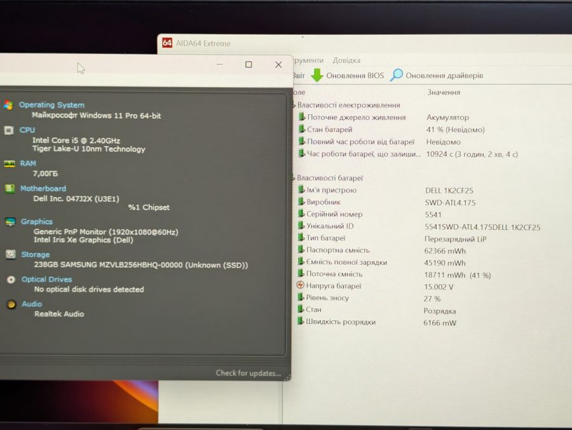Select the Швидкість розрядки row

click(376, 322)
